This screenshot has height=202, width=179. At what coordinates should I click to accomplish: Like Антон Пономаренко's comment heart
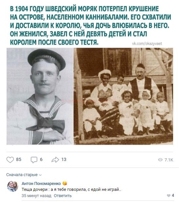click(x=169, y=195)
